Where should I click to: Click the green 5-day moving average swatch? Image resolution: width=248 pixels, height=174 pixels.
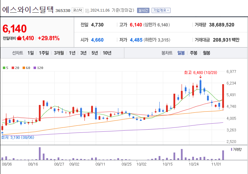pyautogui.click(x=4, y=68)
